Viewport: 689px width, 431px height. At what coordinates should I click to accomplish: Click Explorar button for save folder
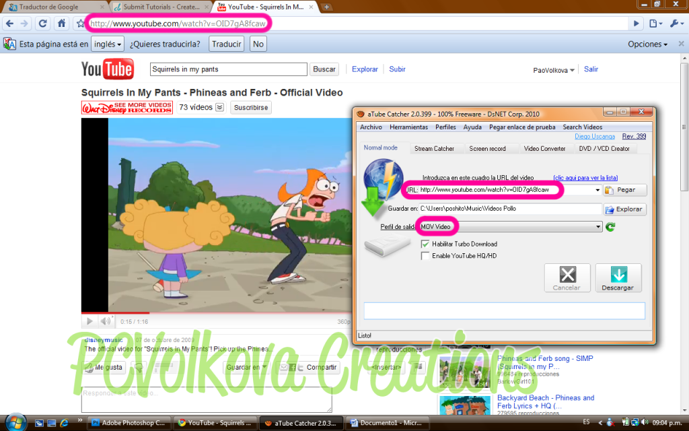(x=625, y=209)
